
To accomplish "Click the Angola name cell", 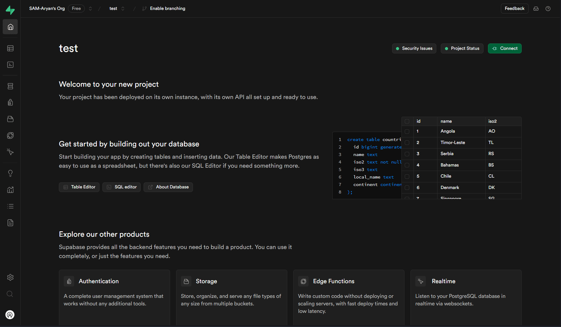I will [461, 131].
